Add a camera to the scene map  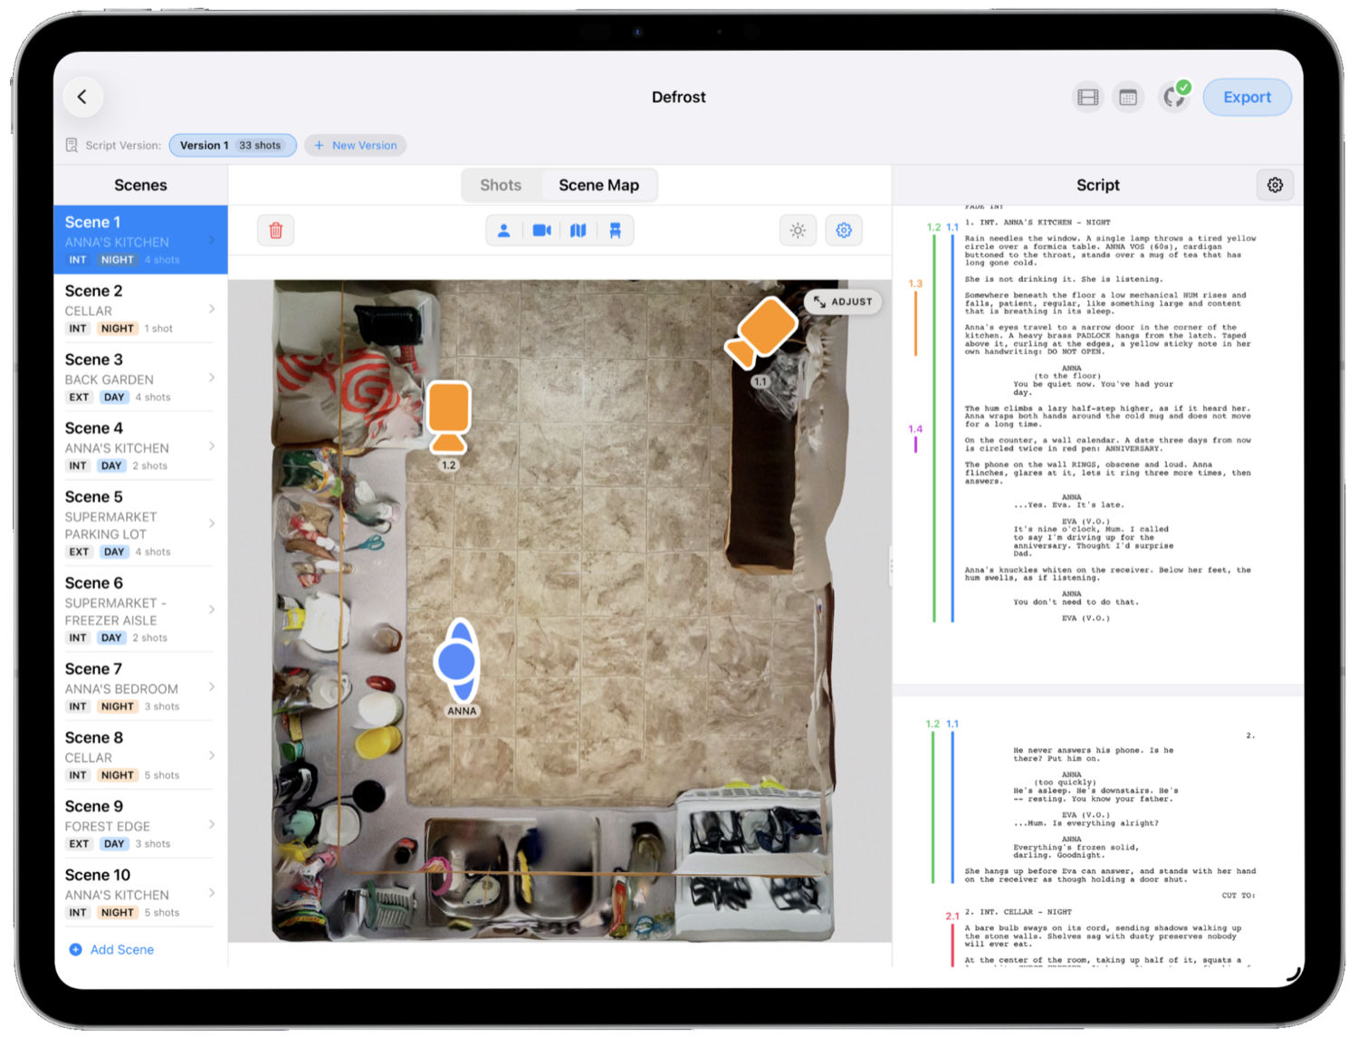point(541,231)
